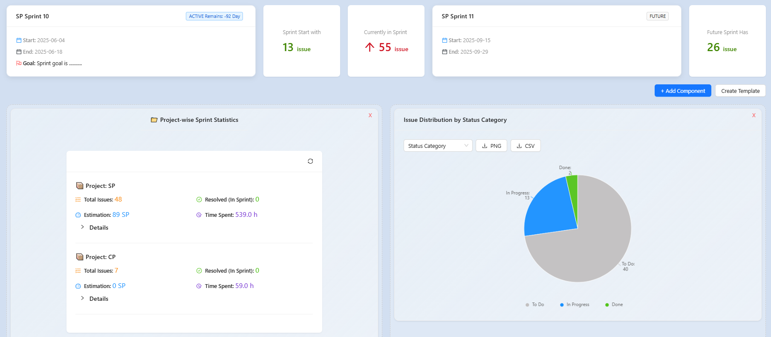Open the Status Category dropdown
Screen dimensions: 771x337
click(438, 146)
